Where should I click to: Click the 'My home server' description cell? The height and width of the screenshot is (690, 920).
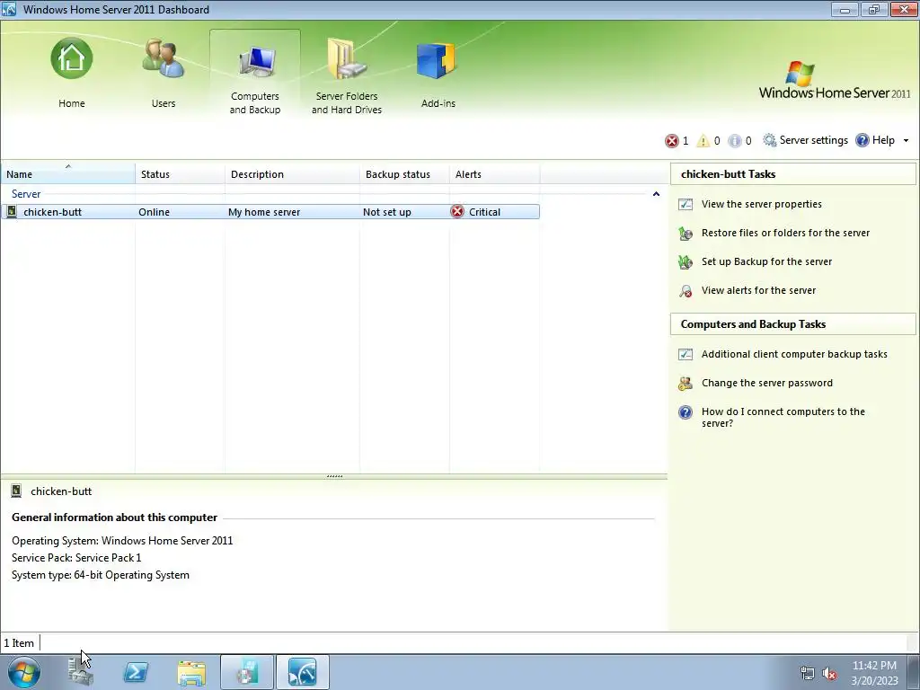[264, 212]
